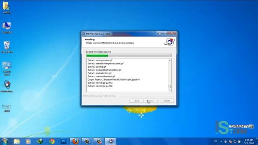Click status text 'Extract: mkvmerge-gui.hhp'
The height and width of the screenshot is (145, 258).
pyautogui.click(x=99, y=52)
